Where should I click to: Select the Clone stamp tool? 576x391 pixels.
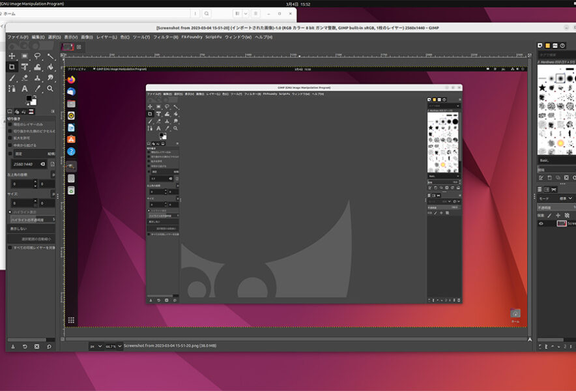point(37,78)
